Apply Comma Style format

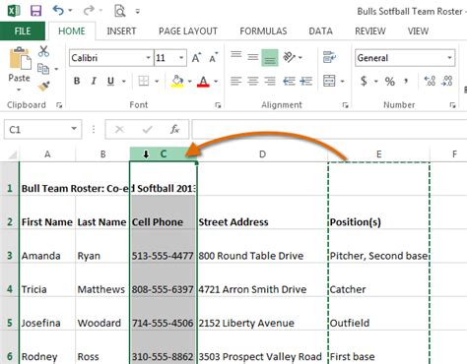coord(406,81)
